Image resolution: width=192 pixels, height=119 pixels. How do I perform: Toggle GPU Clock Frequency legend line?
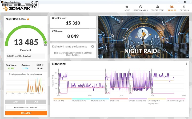(176, 99)
